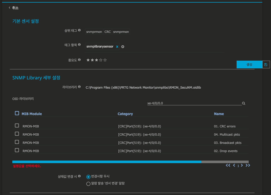This screenshot has height=195, width=271.
Task: Check the 02. Drop events row
Action: (17, 150)
